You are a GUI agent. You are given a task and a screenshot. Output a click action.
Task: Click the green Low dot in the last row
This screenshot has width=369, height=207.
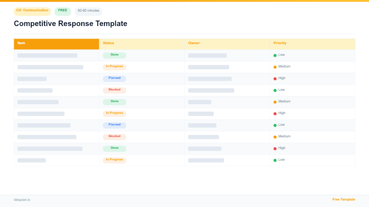pos(275,160)
